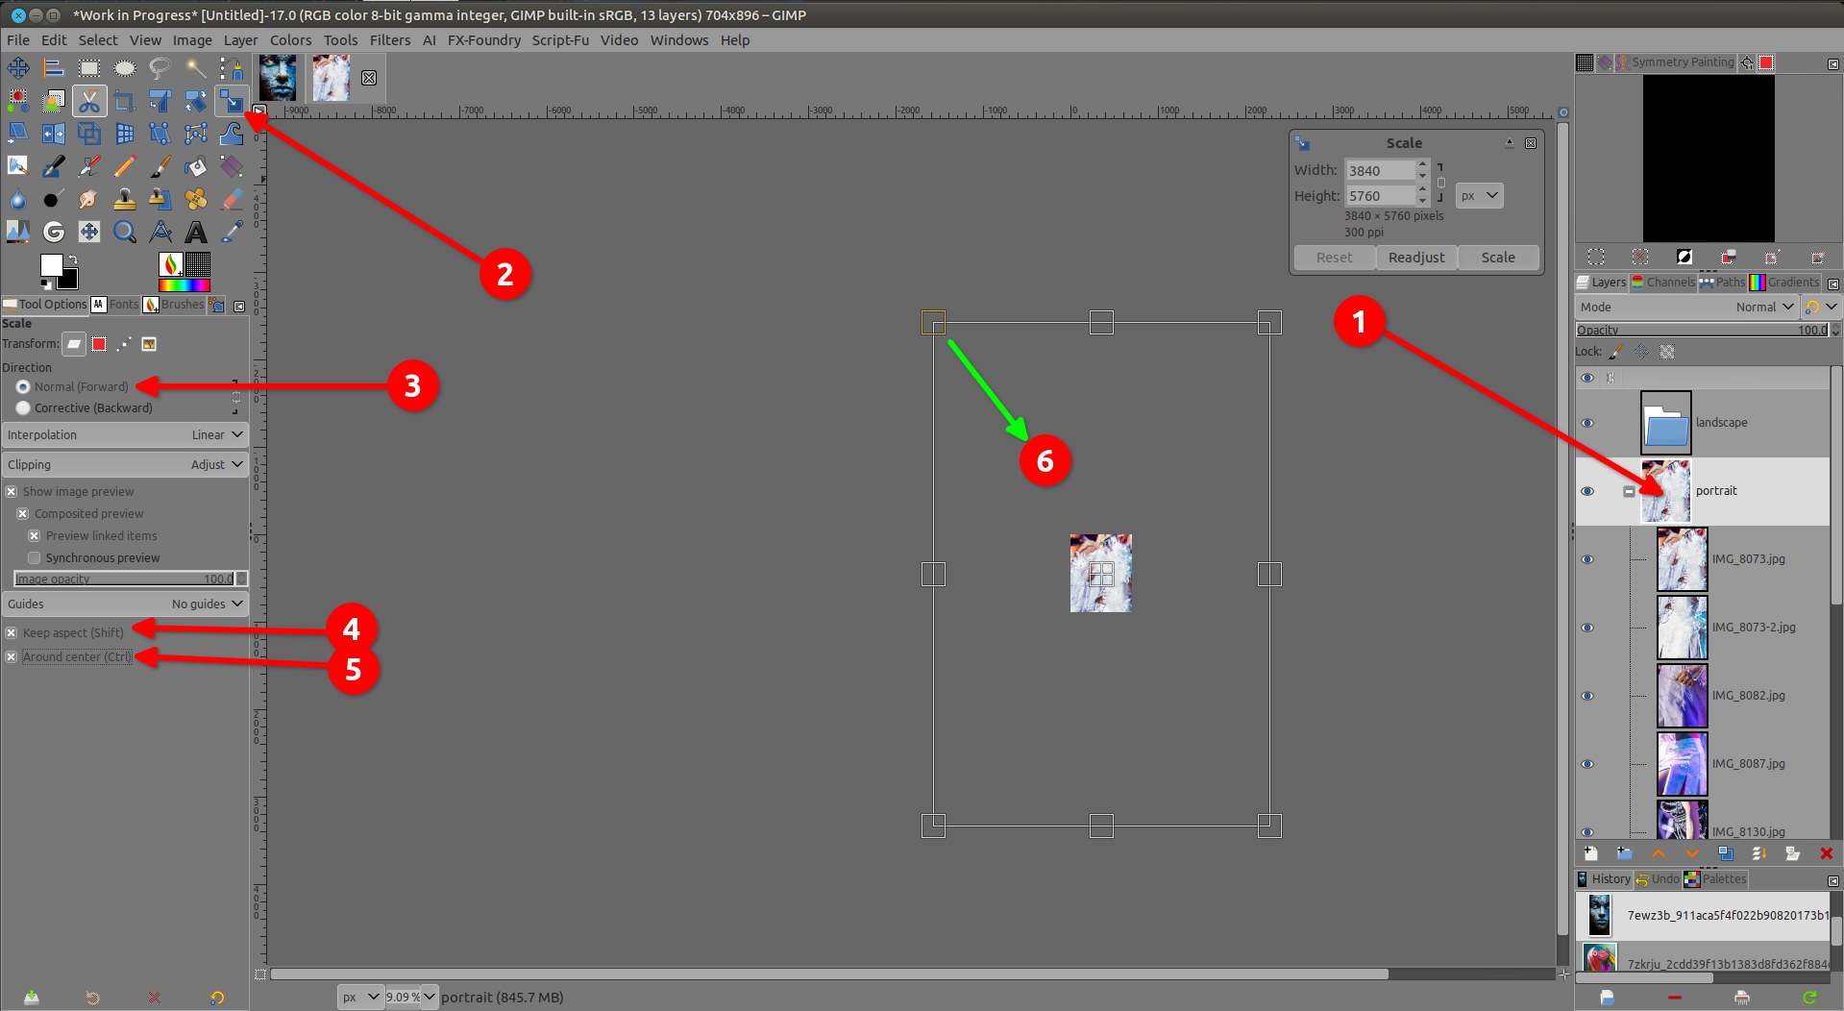Open the layer blend space switcher dropdown

pyautogui.click(x=1821, y=307)
